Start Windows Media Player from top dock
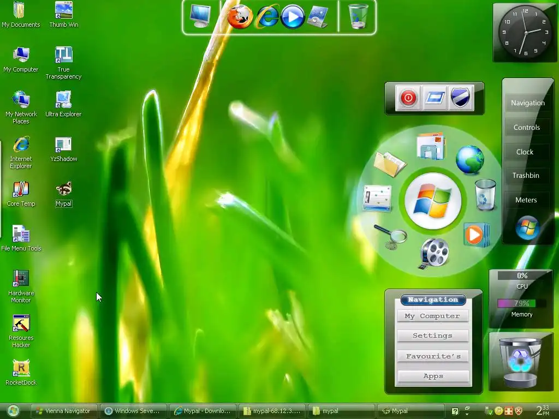 pyautogui.click(x=293, y=17)
